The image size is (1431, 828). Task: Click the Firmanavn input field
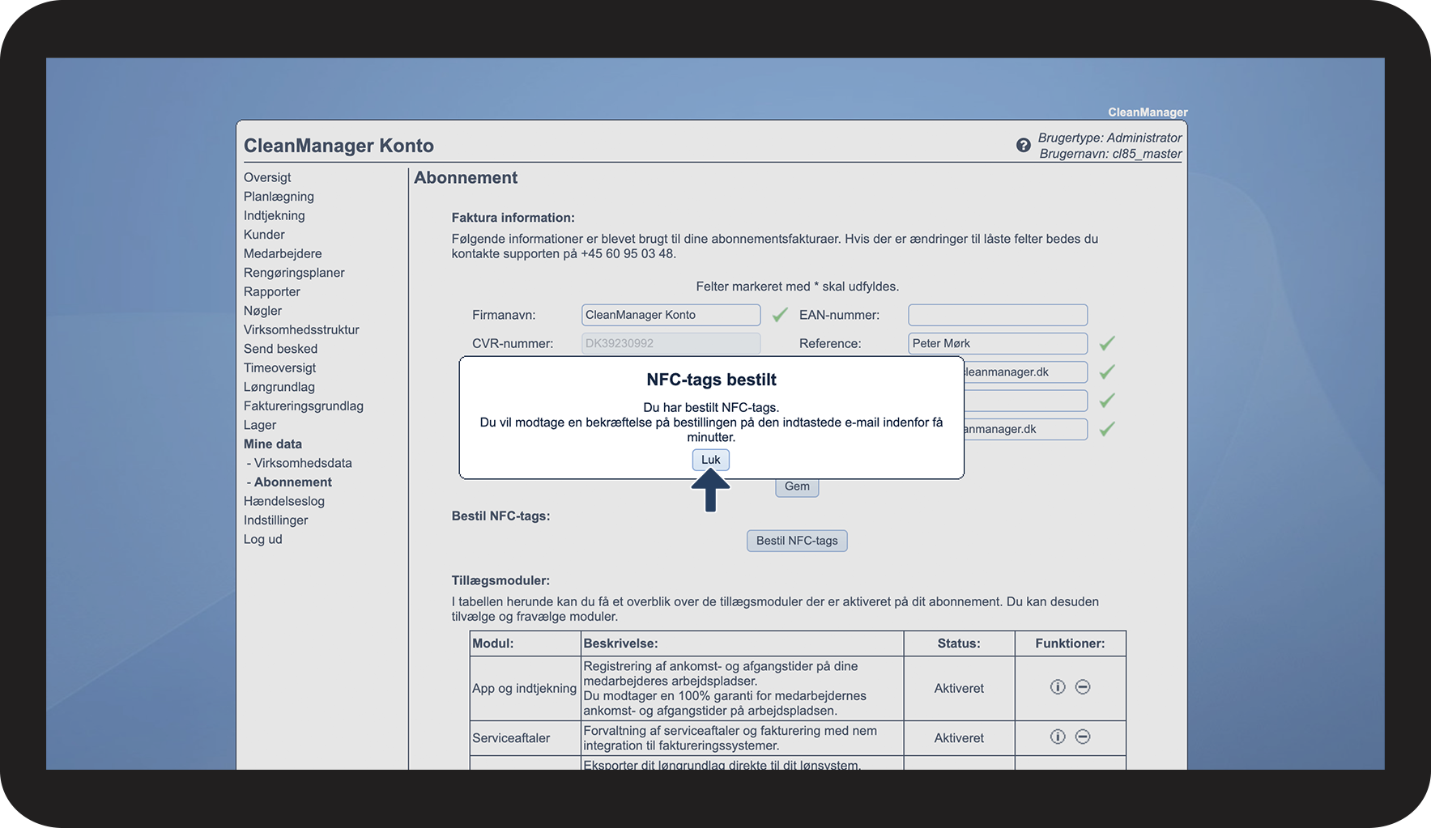coord(671,315)
